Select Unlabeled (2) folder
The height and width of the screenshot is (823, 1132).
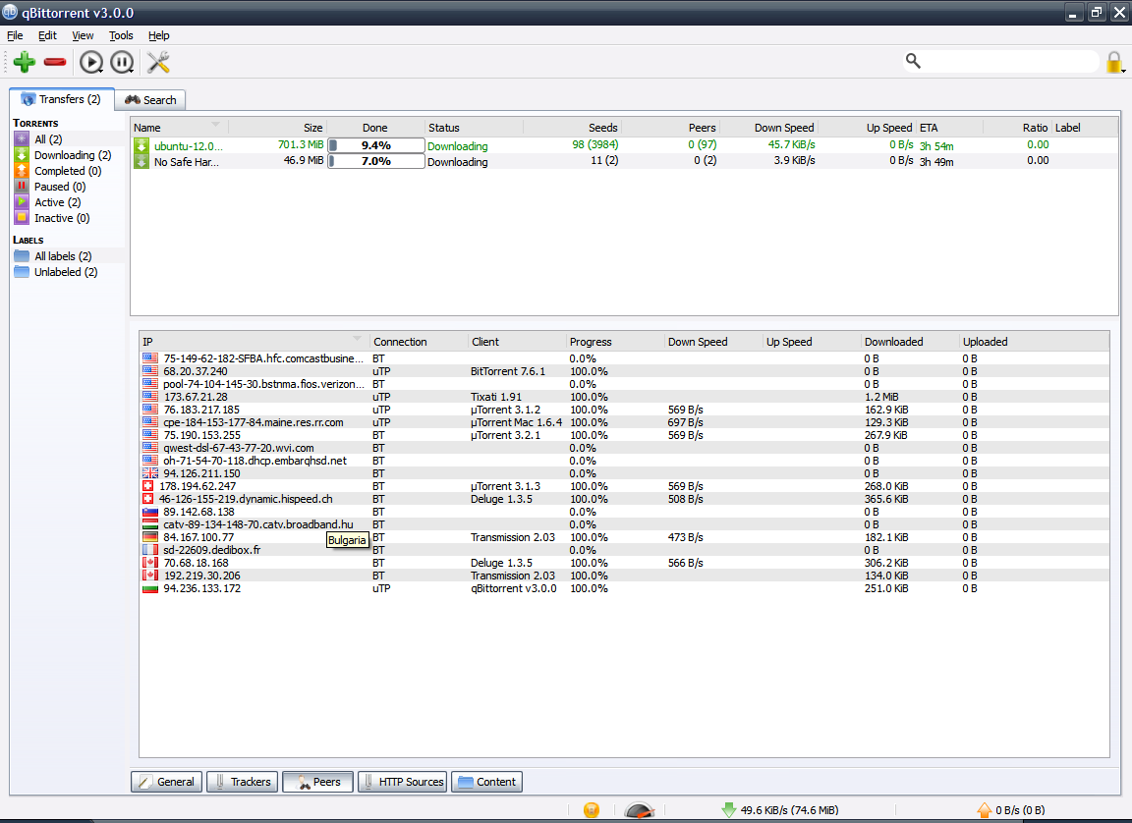point(66,272)
